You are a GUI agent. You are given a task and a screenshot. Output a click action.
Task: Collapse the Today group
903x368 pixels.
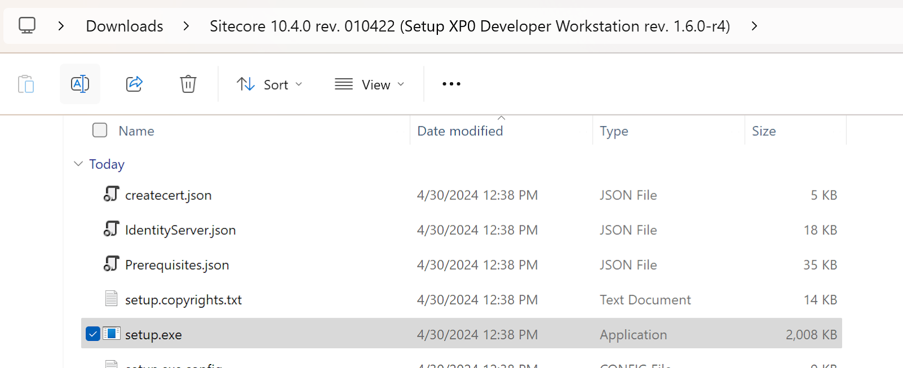point(78,163)
